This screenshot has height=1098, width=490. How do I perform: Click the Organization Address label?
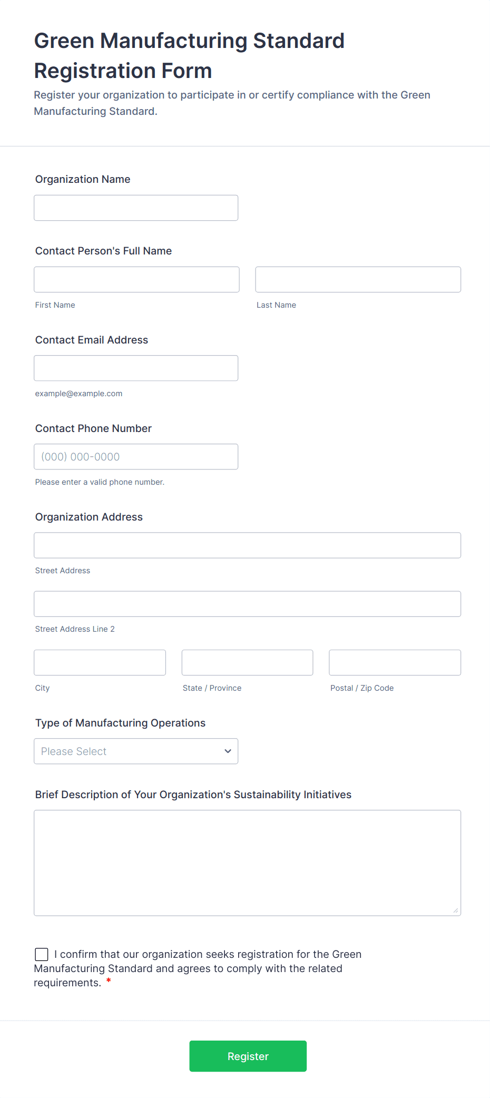pyautogui.click(x=89, y=517)
